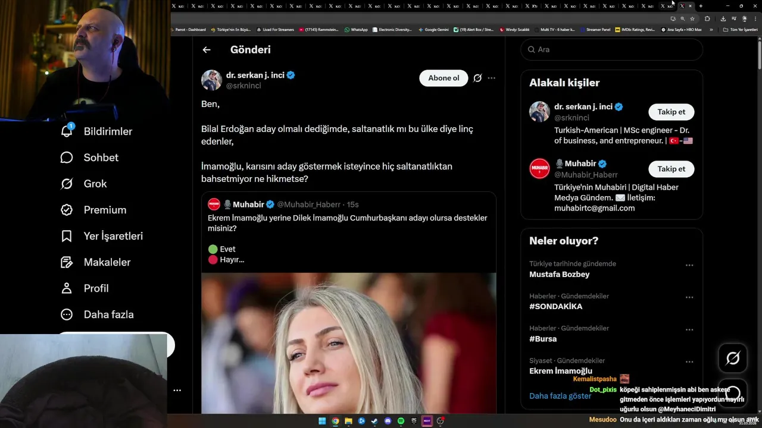Open Ekrem İmamoğlu trend
The image size is (762, 428).
point(561,371)
